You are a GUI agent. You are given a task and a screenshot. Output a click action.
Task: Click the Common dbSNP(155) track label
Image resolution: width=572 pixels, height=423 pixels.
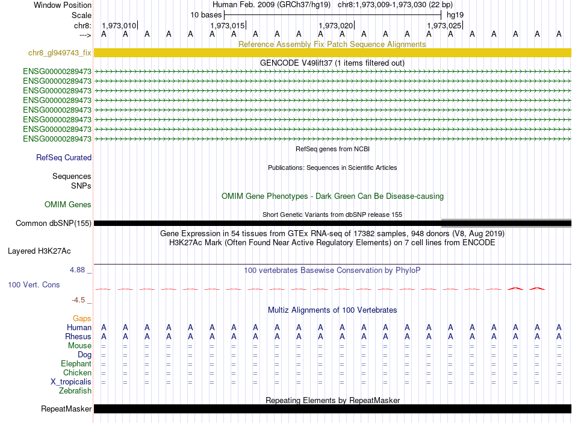[x=53, y=223]
